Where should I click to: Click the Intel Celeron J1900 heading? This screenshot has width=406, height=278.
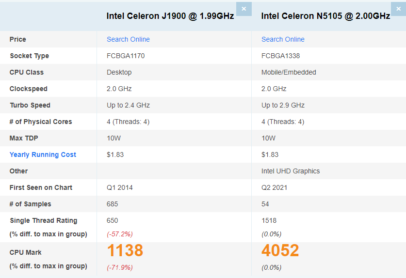click(170, 16)
